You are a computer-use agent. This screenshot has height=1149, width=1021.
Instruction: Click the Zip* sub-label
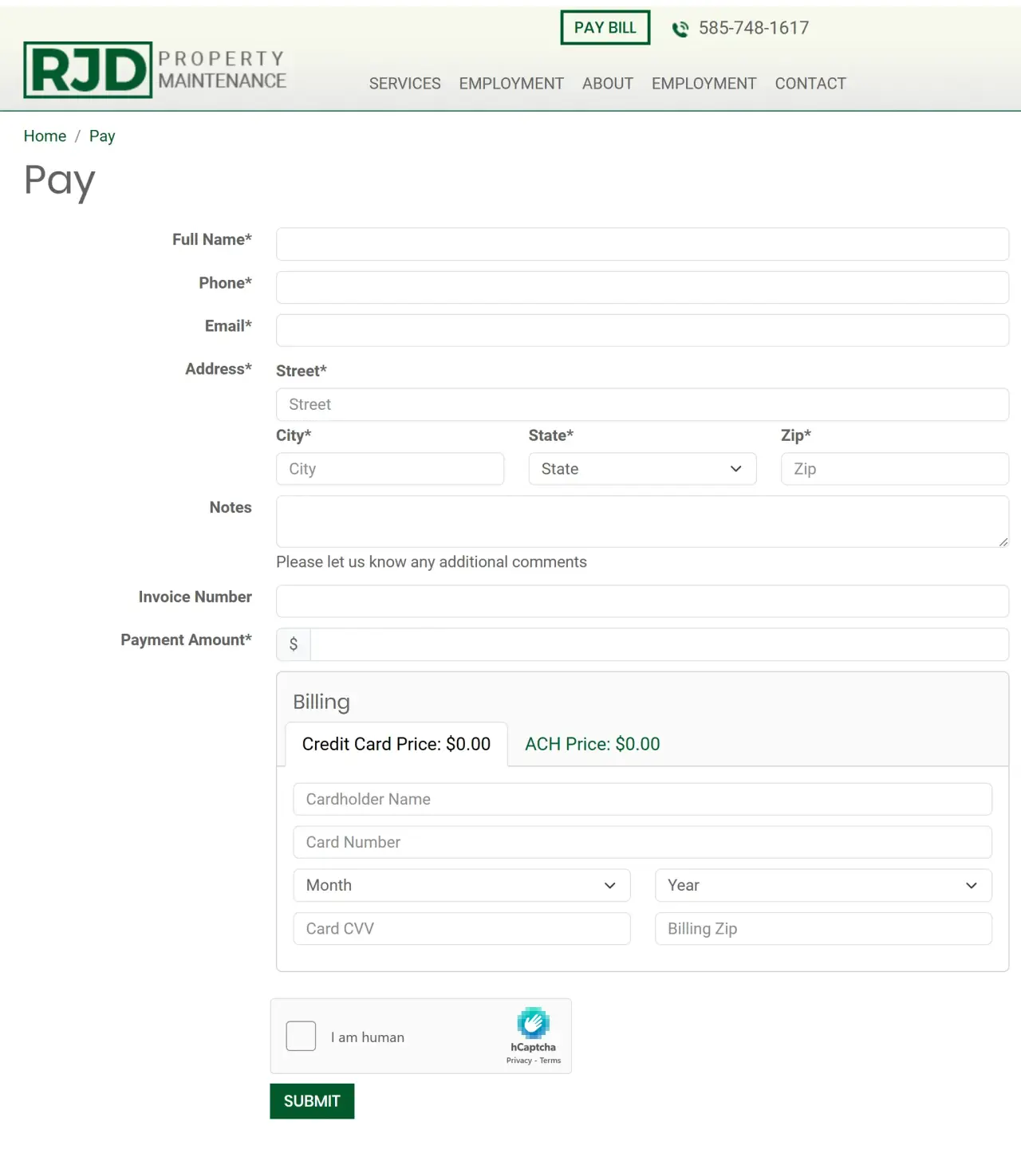point(796,435)
